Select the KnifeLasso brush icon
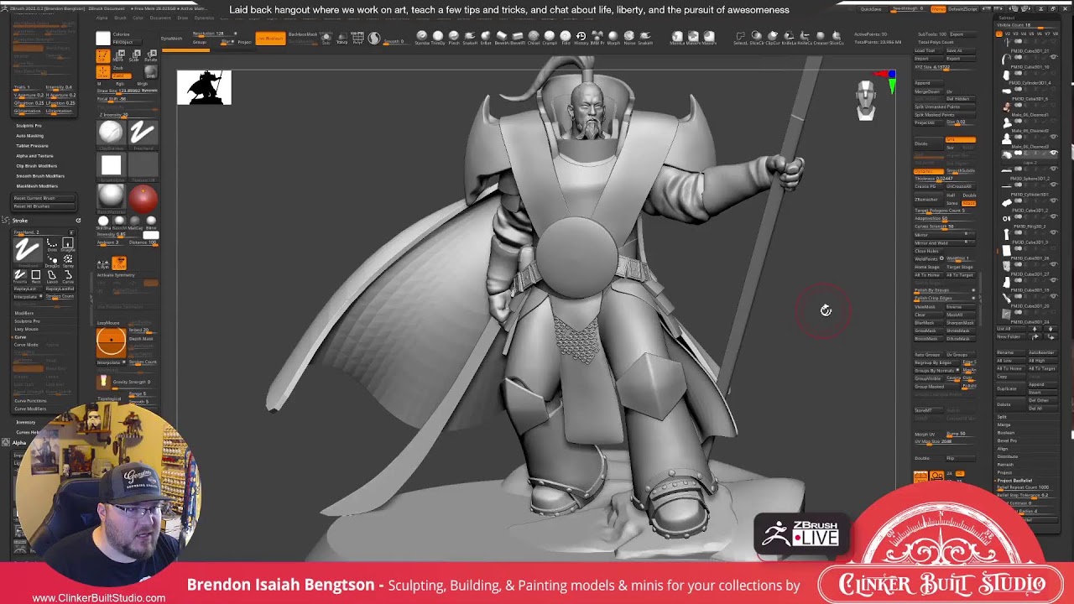Image resolution: width=1074 pixels, height=604 pixels. coord(788,36)
